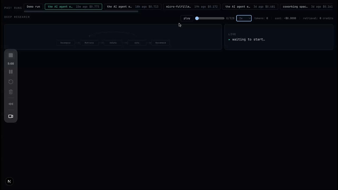This screenshot has width=338, height=190.
Task: Click the Decompose node in the pipeline
Action: [x=65, y=43]
